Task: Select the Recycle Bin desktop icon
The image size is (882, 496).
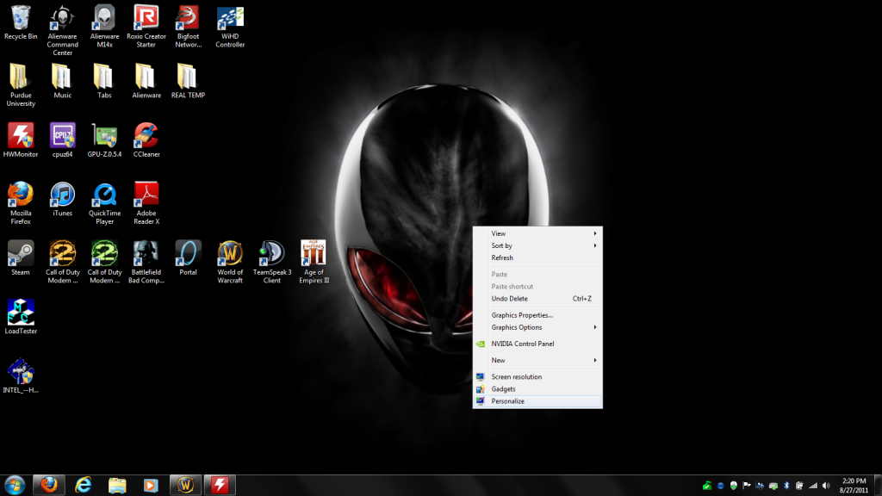Action: click(x=21, y=22)
